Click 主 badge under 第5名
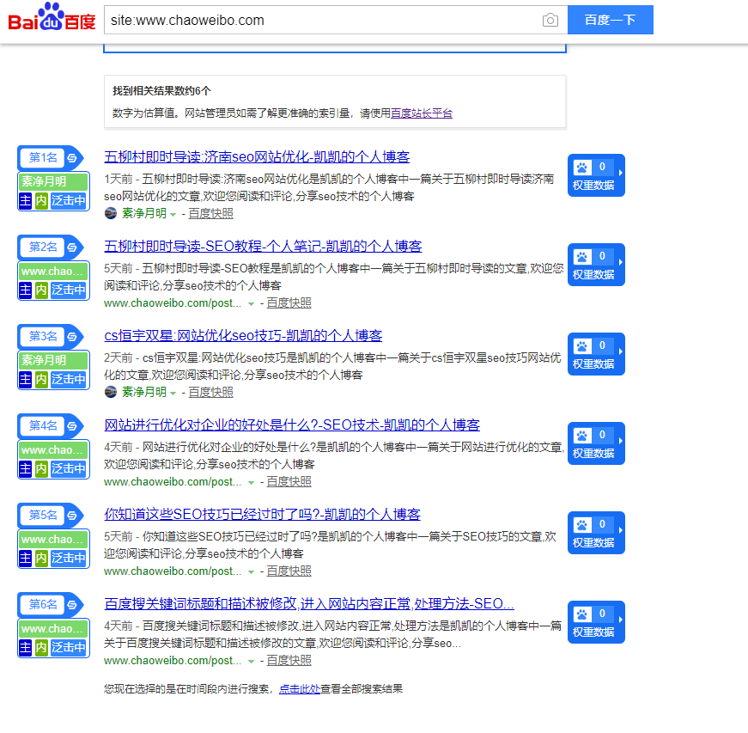The image size is (748, 733). coord(25,558)
